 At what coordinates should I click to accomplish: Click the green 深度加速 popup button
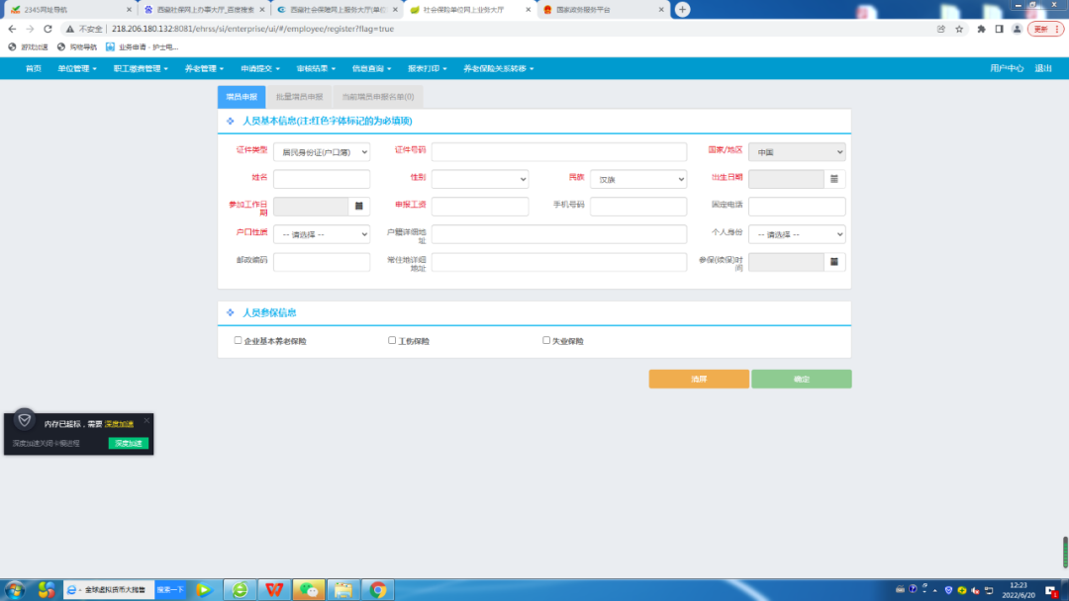click(x=128, y=443)
